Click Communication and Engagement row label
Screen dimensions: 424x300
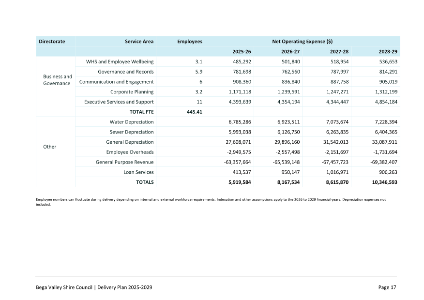click(117, 82)
